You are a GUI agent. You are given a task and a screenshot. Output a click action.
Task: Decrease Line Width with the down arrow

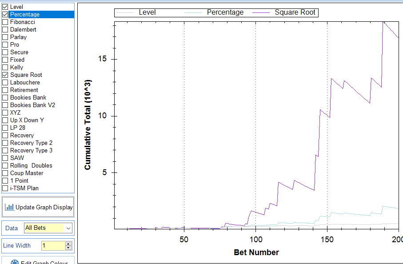[68, 248]
